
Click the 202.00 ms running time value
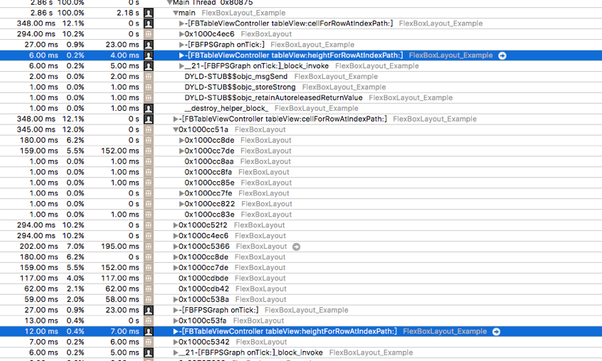click(38, 247)
